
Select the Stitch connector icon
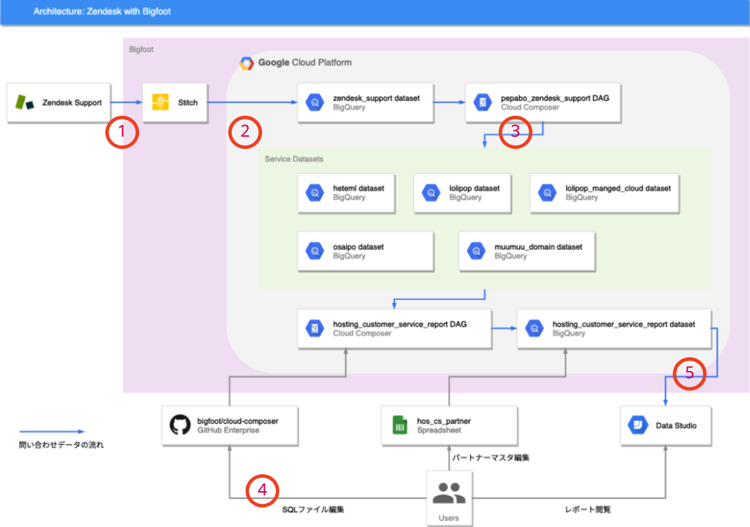pos(162,102)
